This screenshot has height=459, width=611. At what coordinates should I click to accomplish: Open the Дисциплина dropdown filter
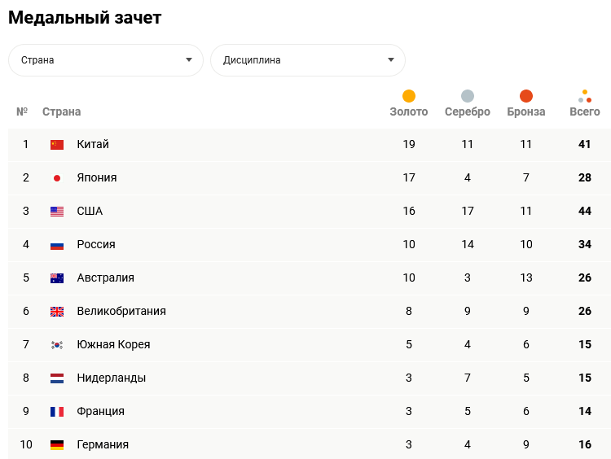pos(308,60)
